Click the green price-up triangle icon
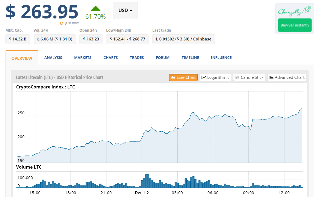Viewport: 314px width, 197px height. pyautogui.click(x=96, y=9)
